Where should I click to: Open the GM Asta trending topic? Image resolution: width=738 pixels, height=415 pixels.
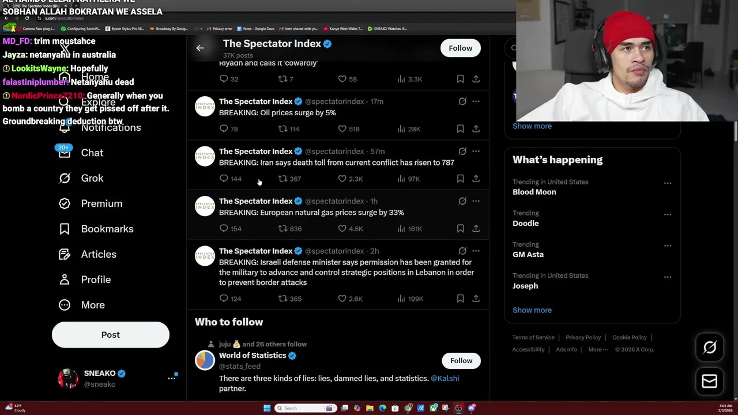tap(528, 254)
